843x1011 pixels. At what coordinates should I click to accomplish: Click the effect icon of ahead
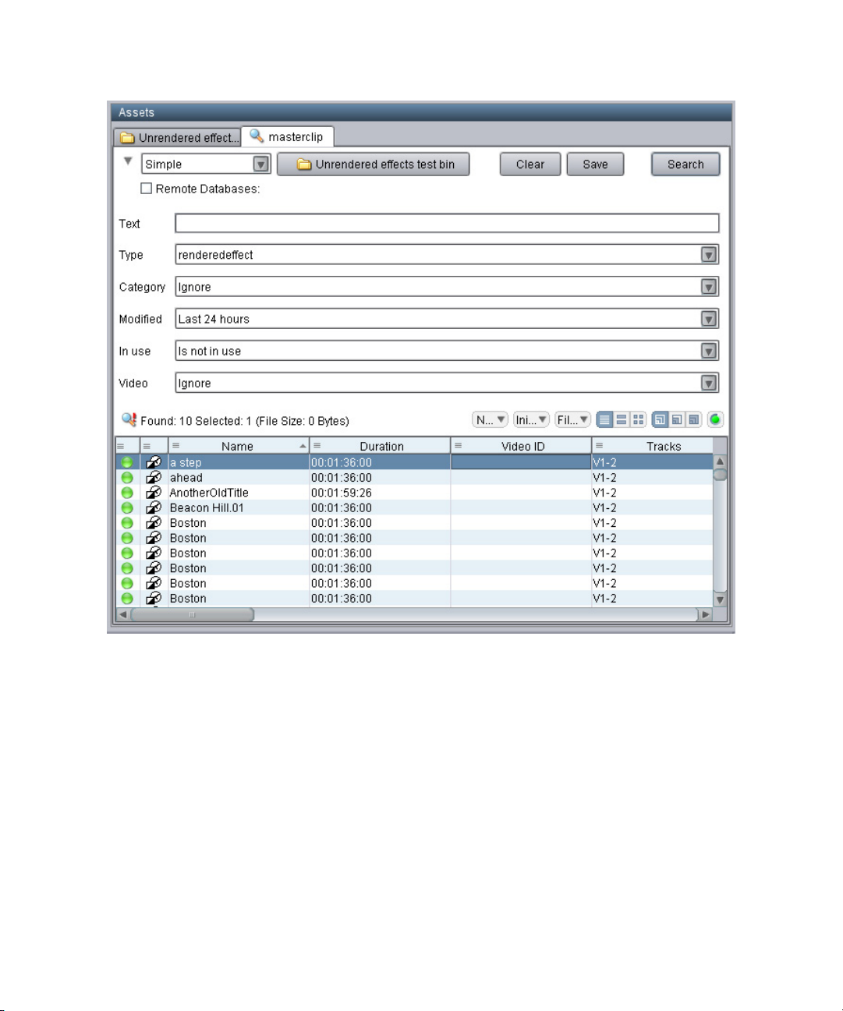(x=154, y=478)
